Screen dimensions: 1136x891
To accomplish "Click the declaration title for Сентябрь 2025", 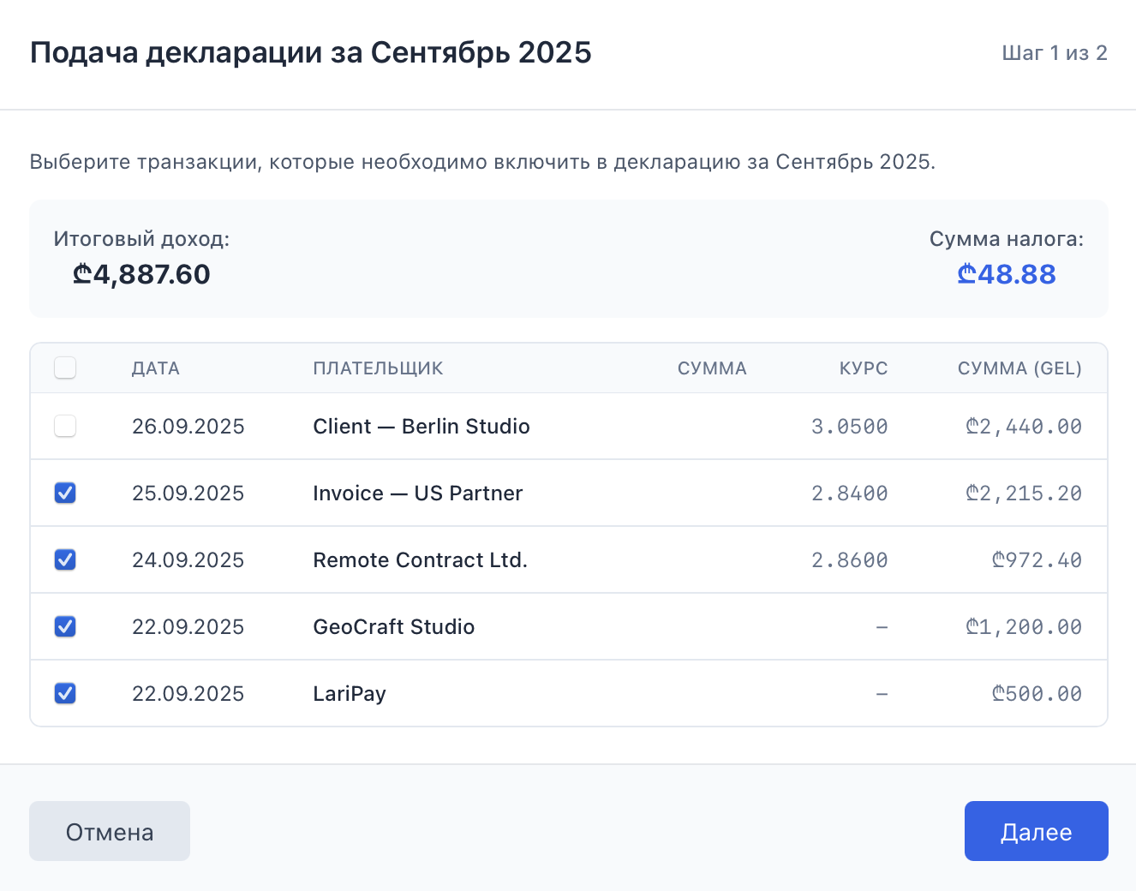I will [x=311, y=52].
